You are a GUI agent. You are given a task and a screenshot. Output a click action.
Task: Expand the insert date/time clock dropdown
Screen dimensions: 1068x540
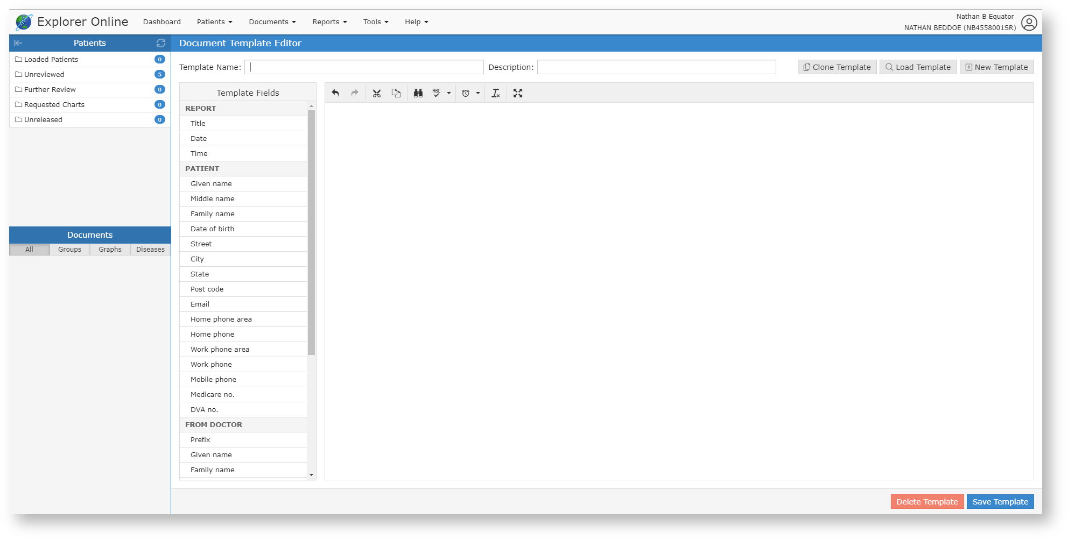pos(477,93)
